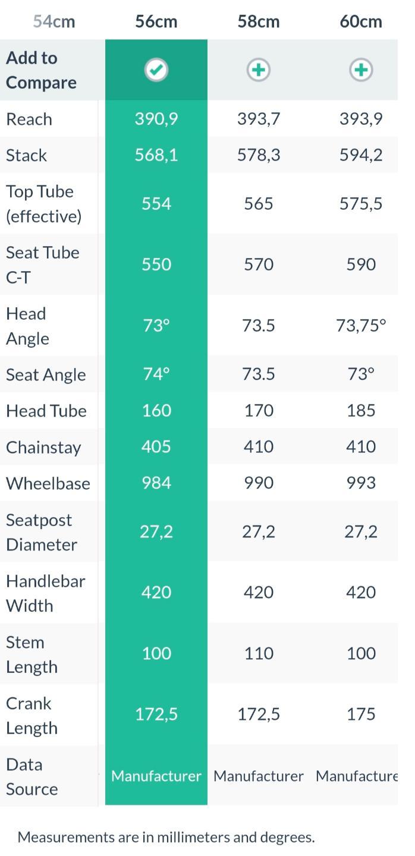Viewport: 415px width, 856px height.
Task: Click the Add to Compare label
Action: click(41, 70)
